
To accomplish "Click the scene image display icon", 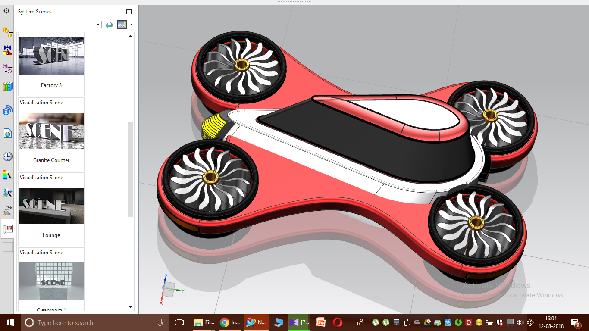I will (x=122, y=25).
